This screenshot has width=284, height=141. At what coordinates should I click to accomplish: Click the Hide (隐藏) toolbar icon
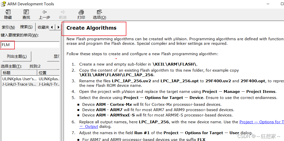point(8,14)
